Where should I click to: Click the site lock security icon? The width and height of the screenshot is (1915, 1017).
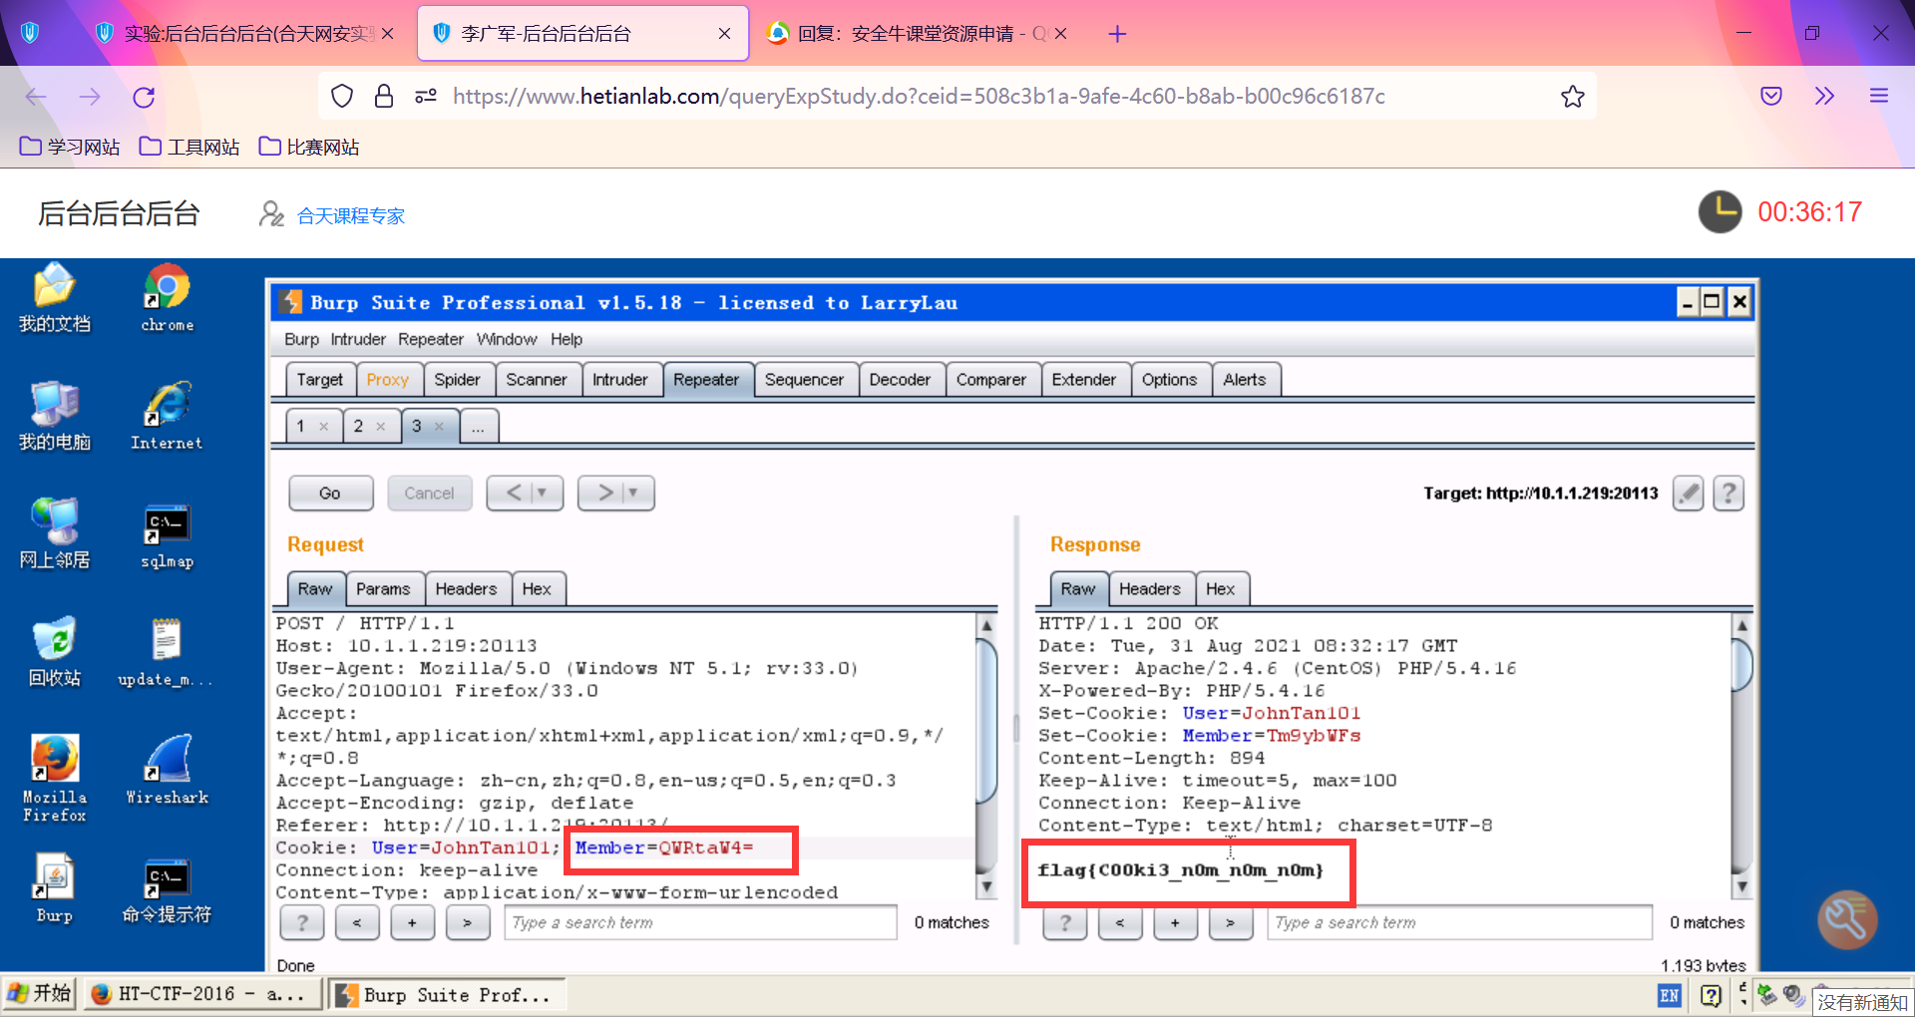pos(384,97)
